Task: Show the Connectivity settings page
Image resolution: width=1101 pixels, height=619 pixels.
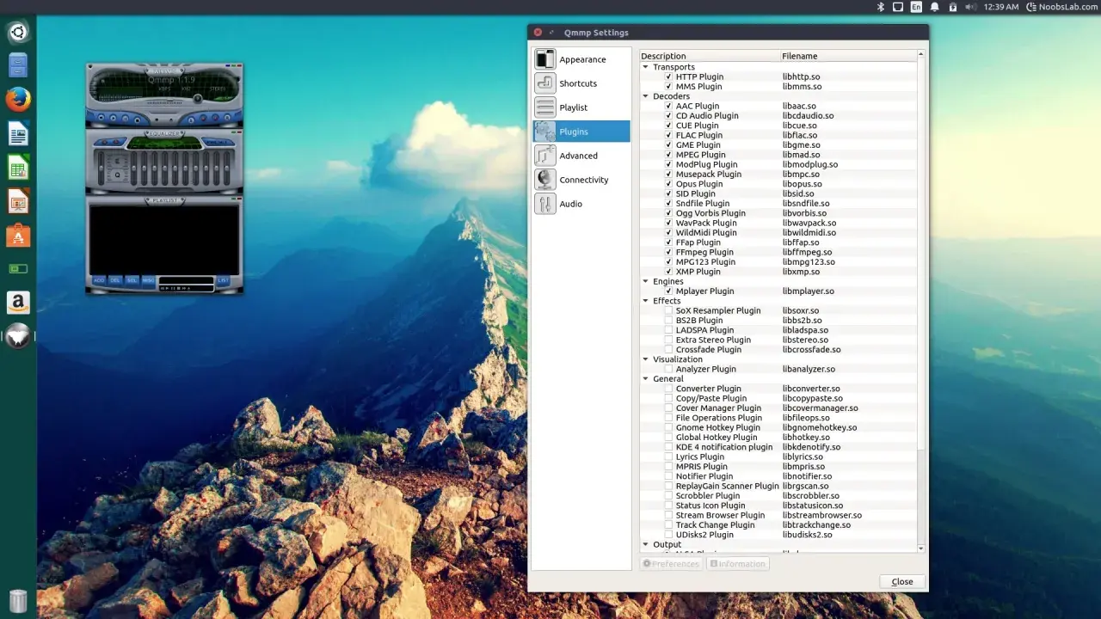Action: click(581, 180)
